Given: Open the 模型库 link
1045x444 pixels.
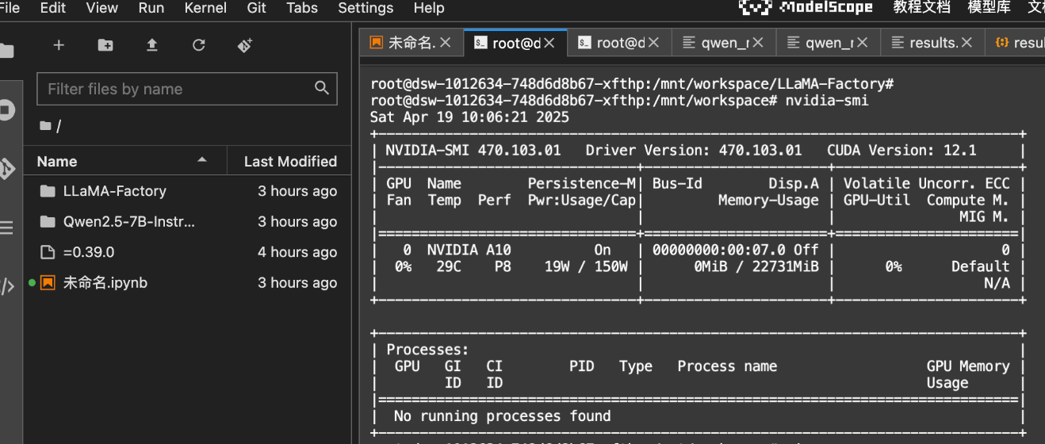Looking at the screenshot, I should click(989, 8).
